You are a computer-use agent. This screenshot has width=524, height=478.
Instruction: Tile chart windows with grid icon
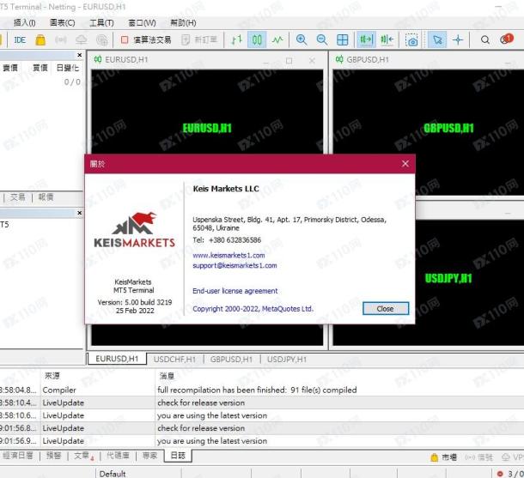click(342, 40)
